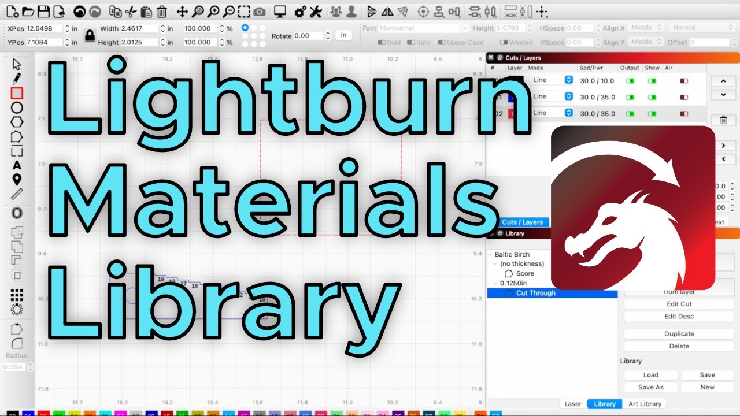Open the Align Y Middle dropdown
The image size is (740, 416).
tap(646, 42)
